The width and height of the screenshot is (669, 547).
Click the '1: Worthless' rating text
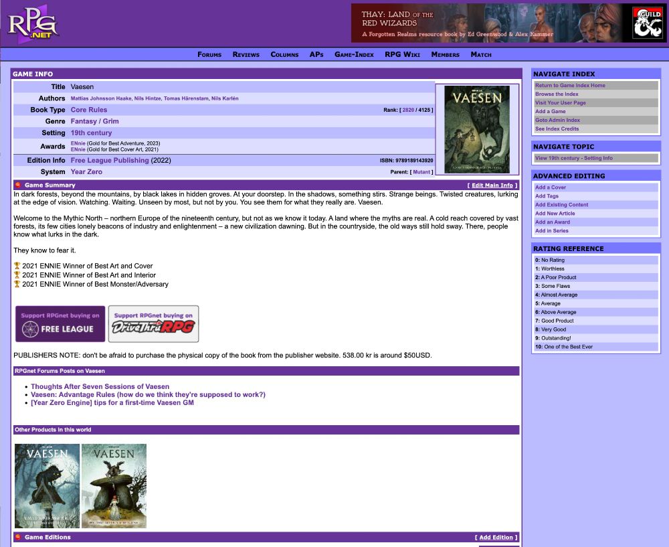coord(550,269)
